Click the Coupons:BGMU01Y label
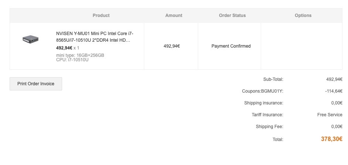The image size is (348, 165). click(x=263, y=91)
